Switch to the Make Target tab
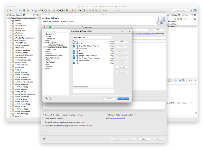 coord(175,15)
